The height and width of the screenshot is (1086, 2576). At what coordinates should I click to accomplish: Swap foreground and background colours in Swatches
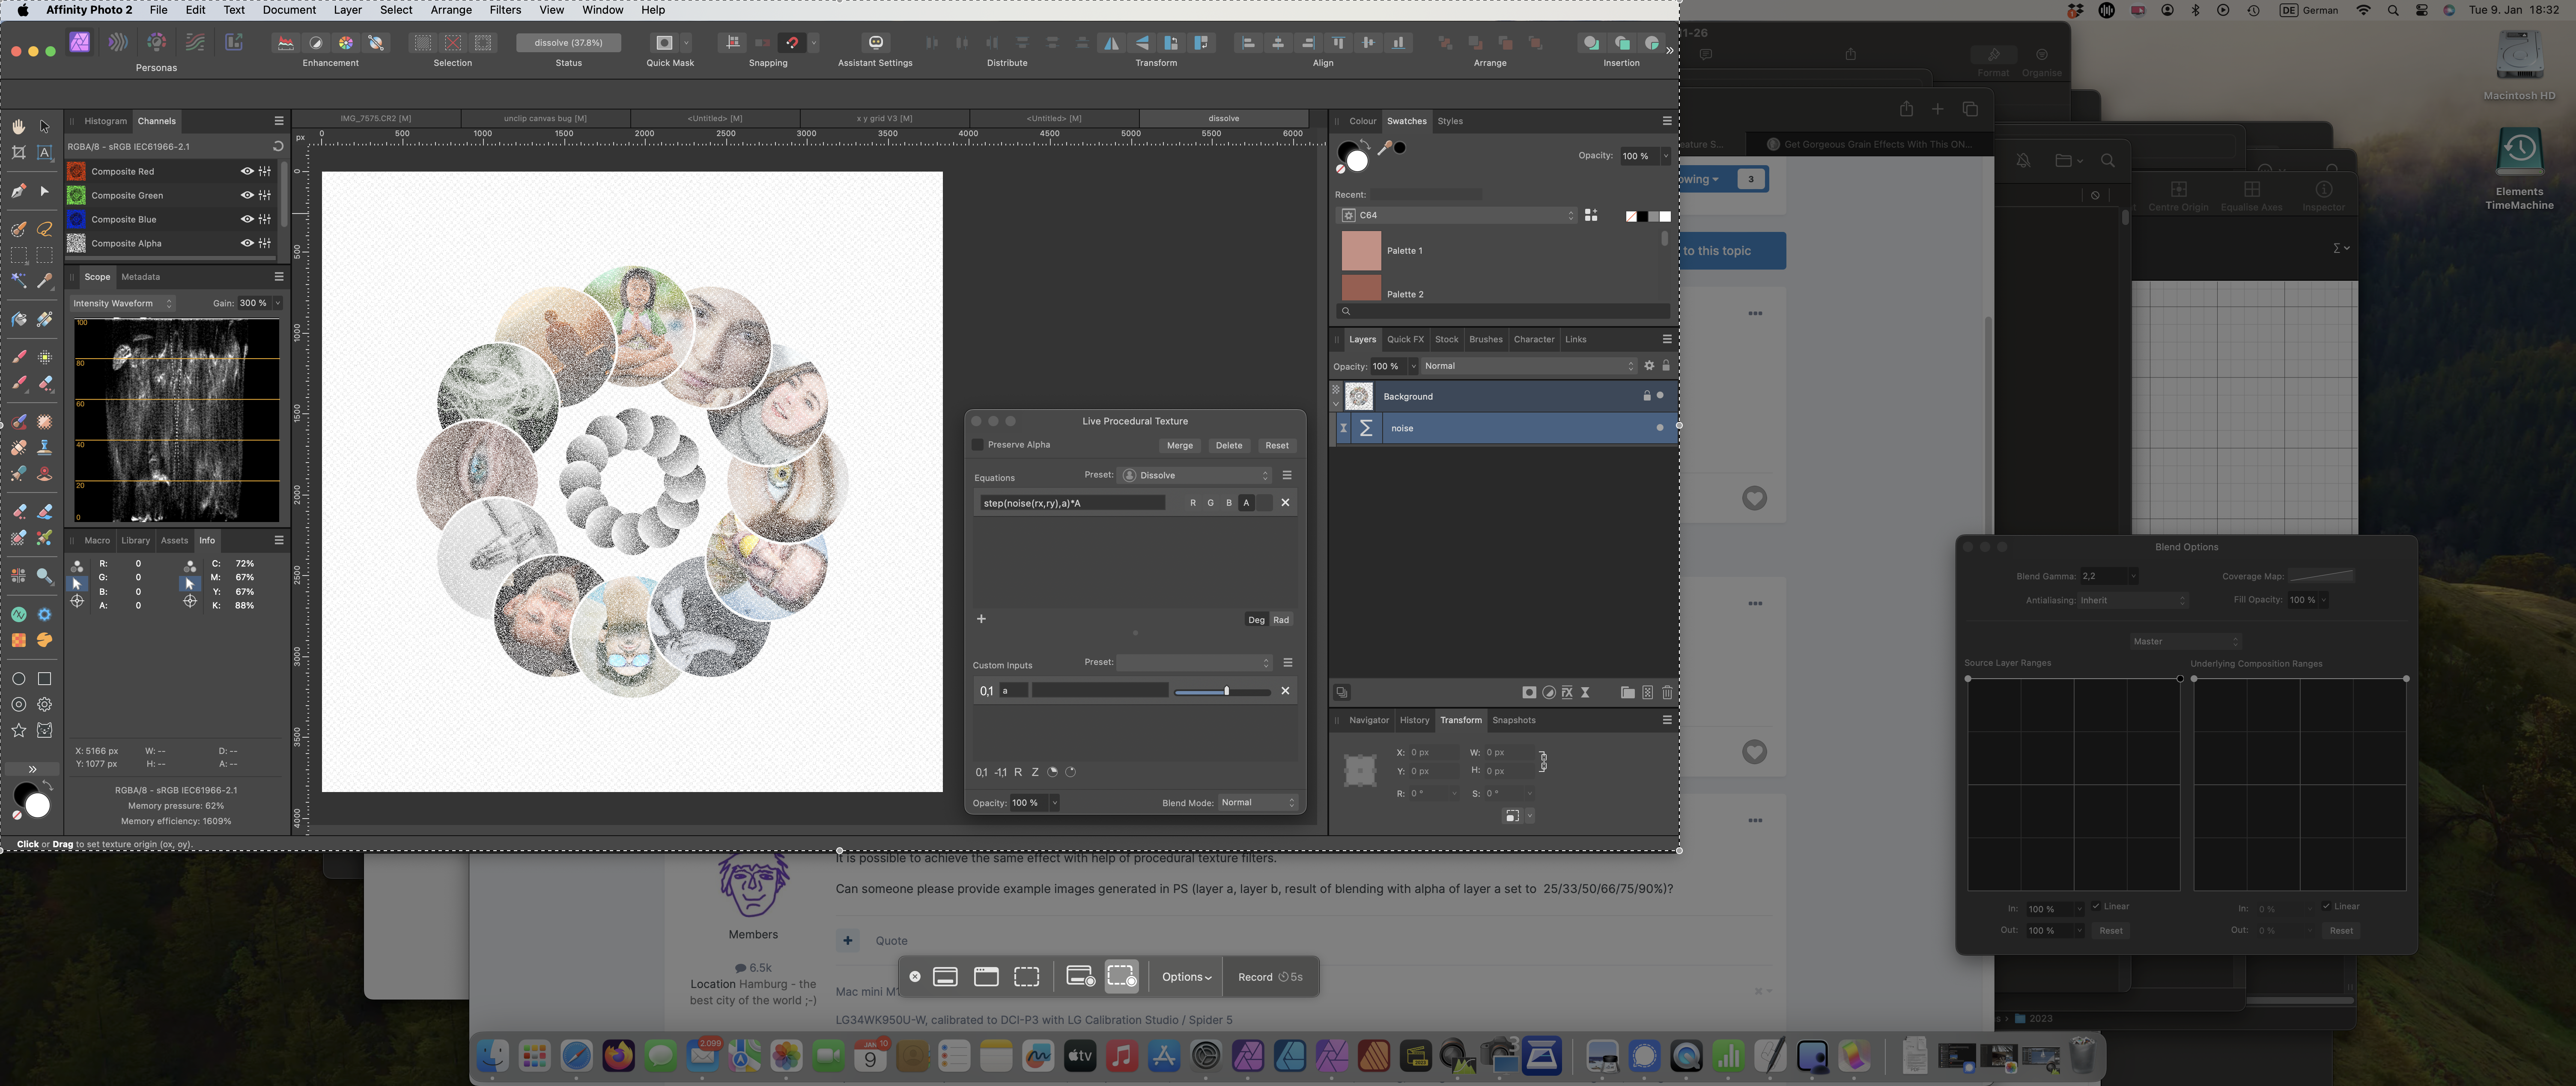(1366, 145)
